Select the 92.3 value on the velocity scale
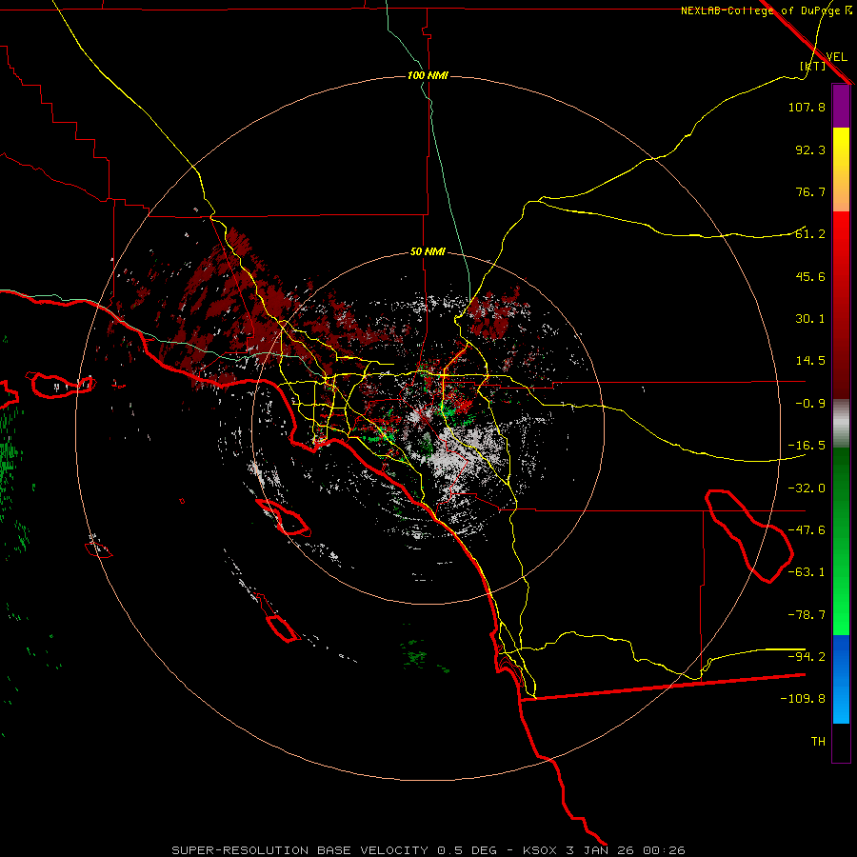 pos(810,149)
